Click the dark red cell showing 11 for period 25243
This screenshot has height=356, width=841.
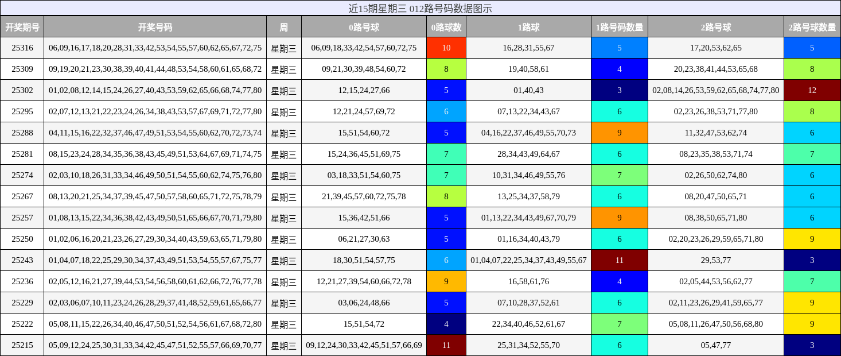[x=619, y=260]
